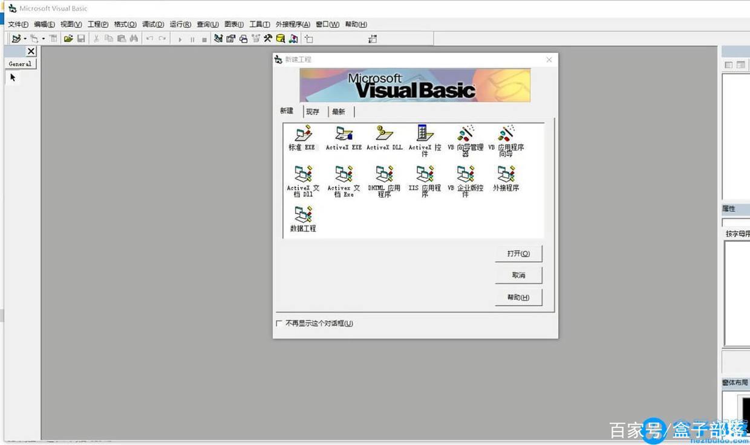Click the Open Project folder toolbar icon
Image resolution: width=750 pixels, height=445 pixels.
[x=68, y=39]
